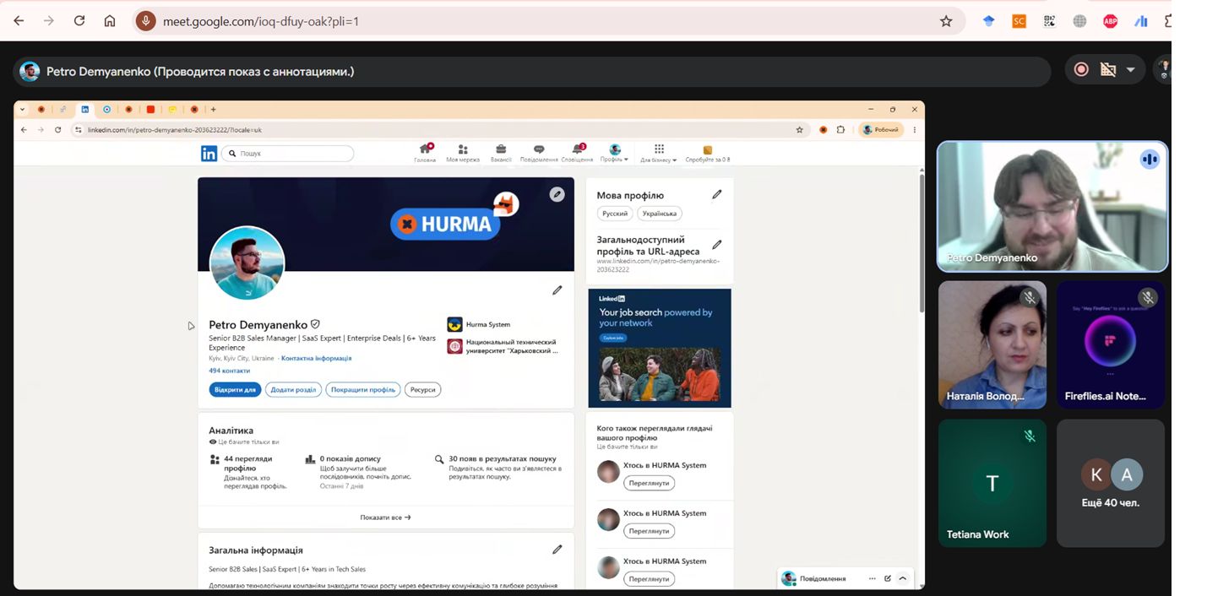
Task: Click the Meet recording indicator icon
Action: (1081, 70)
